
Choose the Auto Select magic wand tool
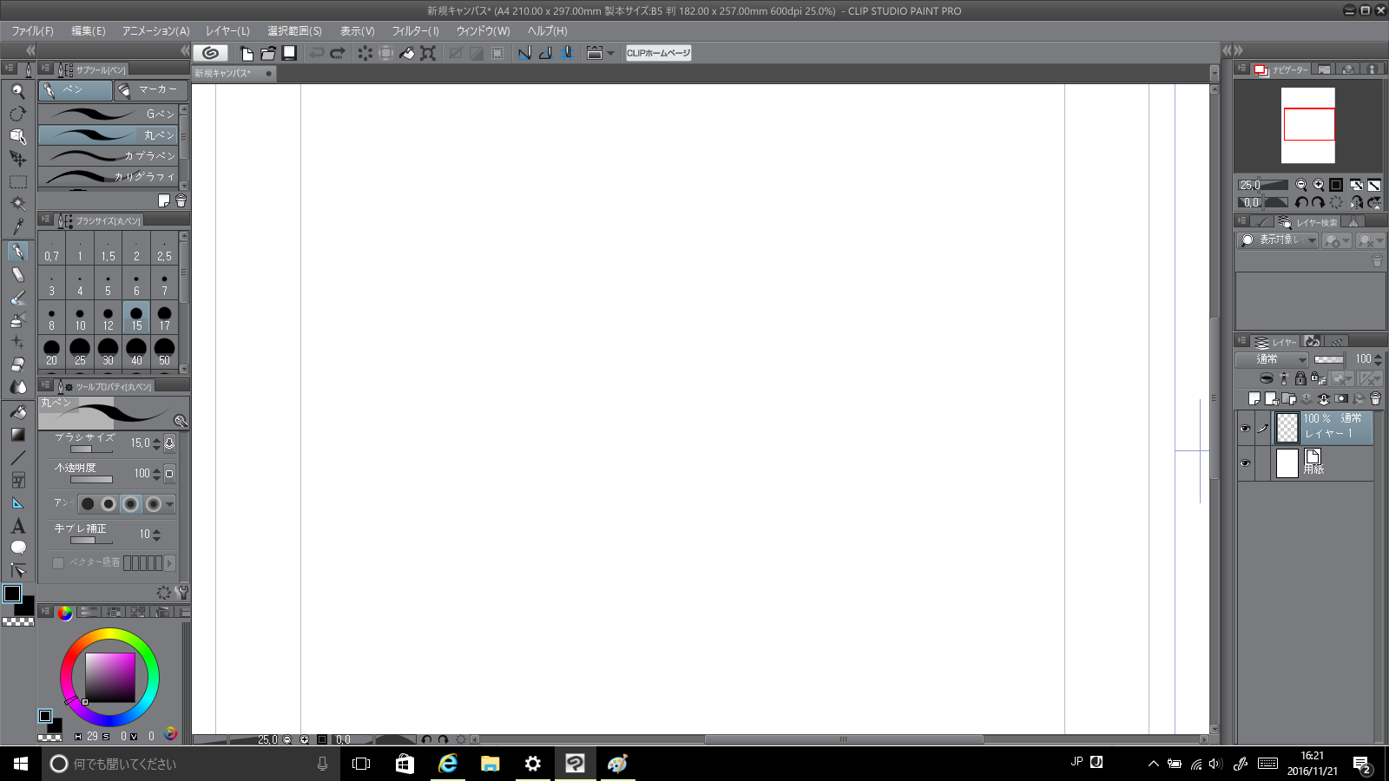coord(17,203)
